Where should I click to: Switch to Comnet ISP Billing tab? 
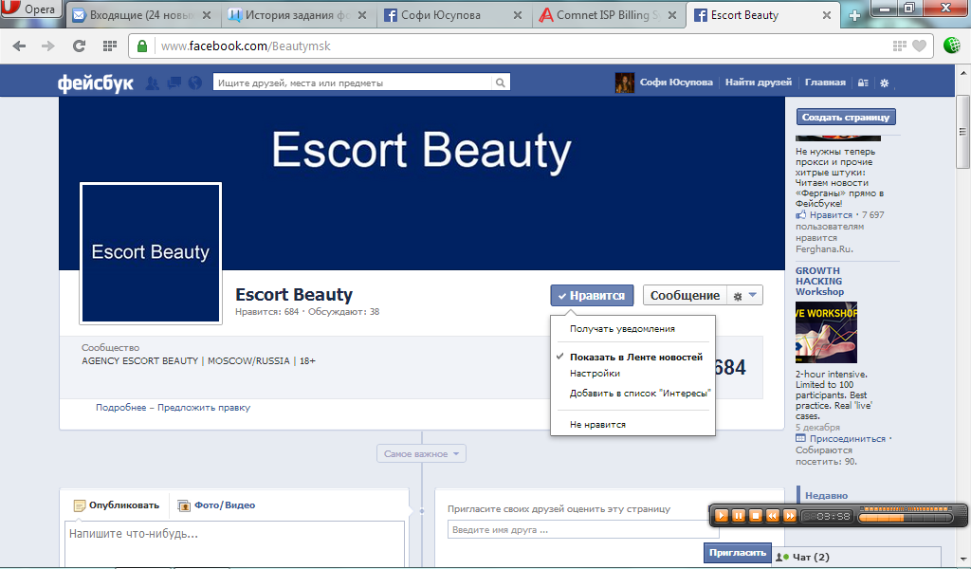(x=607, y=15)
